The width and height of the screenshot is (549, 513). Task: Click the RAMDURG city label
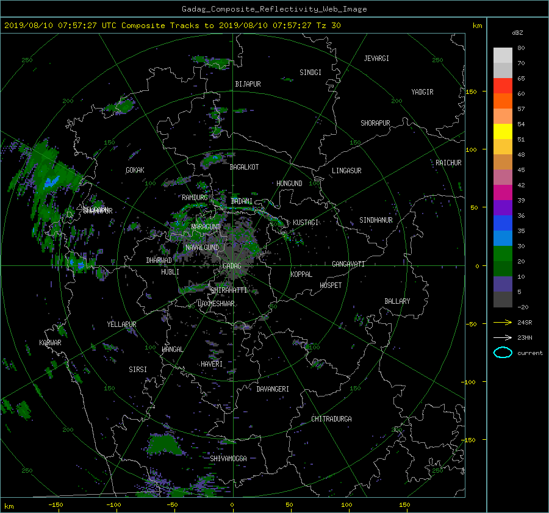point(195,198)
